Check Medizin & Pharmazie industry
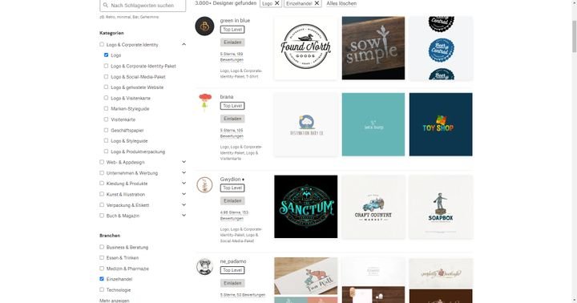577x303 pixels. 102,269
